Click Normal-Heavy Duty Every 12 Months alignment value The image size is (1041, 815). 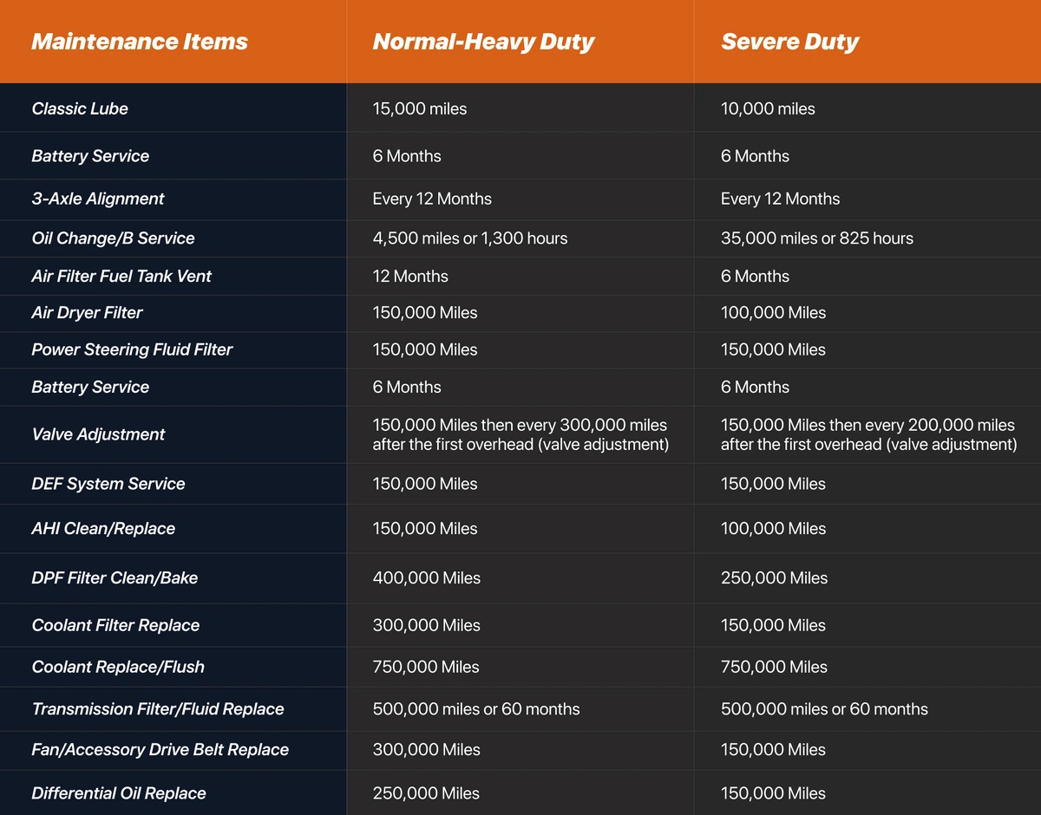[x=432, y=199]
